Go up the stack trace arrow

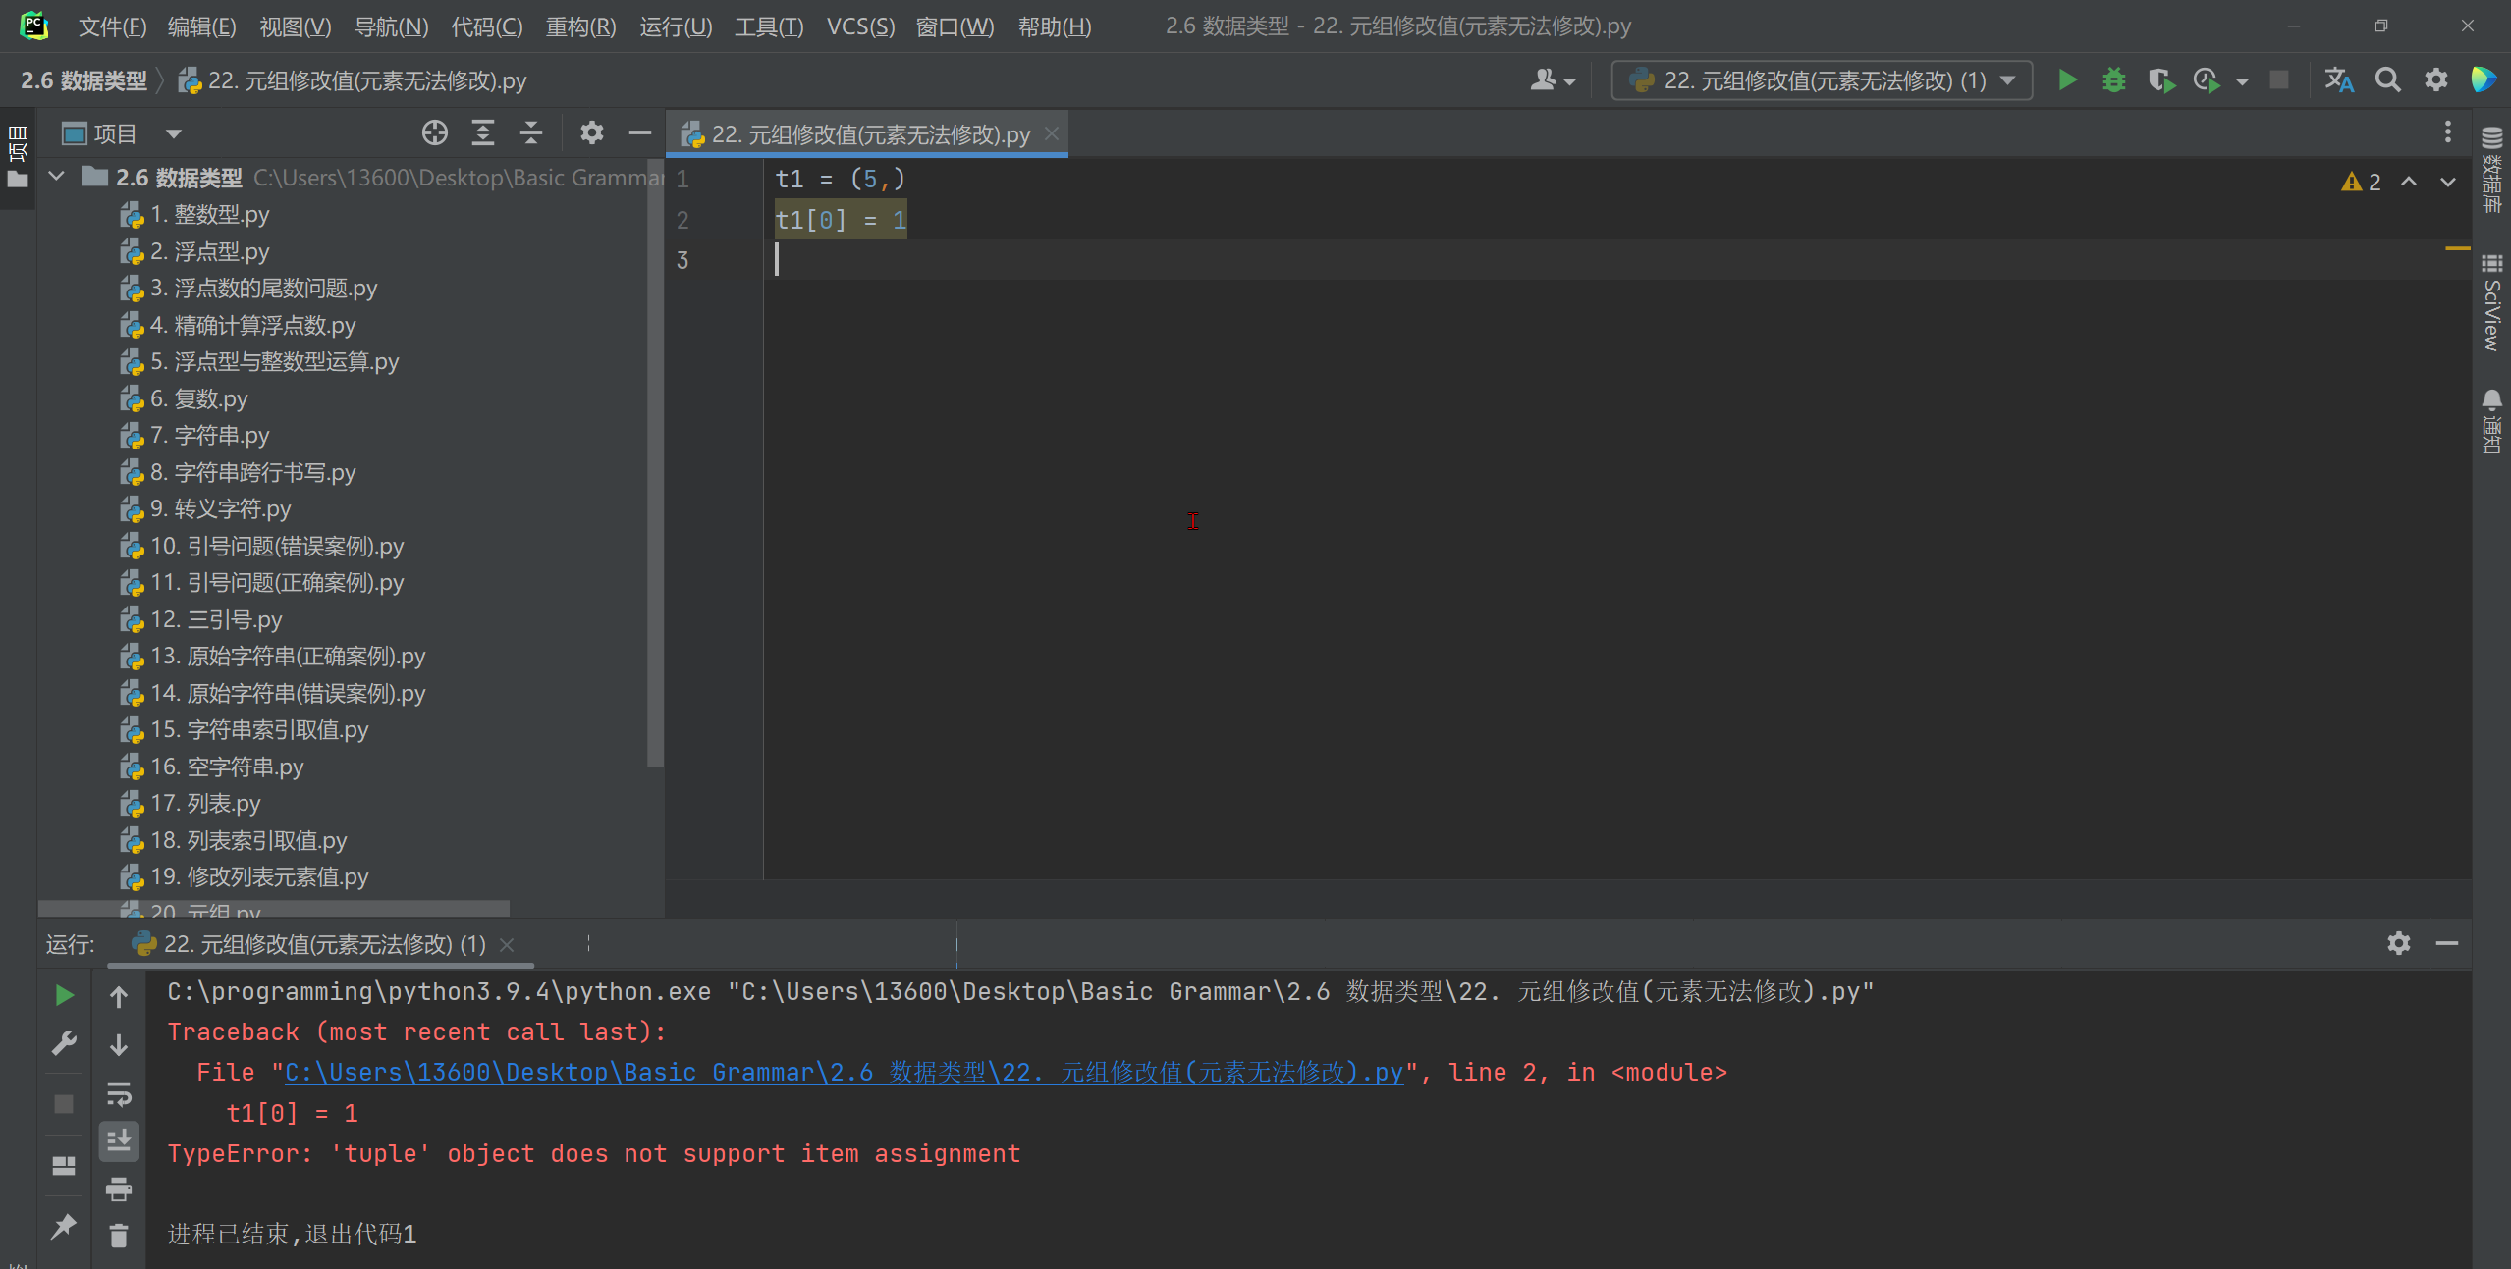(x=119, y=997)
